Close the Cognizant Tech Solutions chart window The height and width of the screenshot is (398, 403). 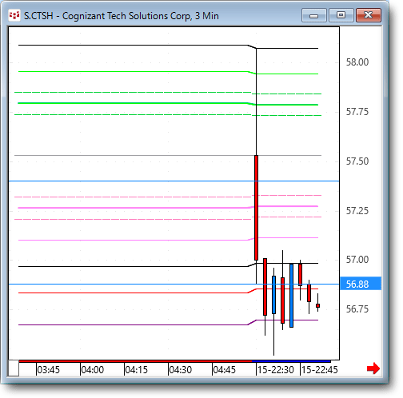369,15
